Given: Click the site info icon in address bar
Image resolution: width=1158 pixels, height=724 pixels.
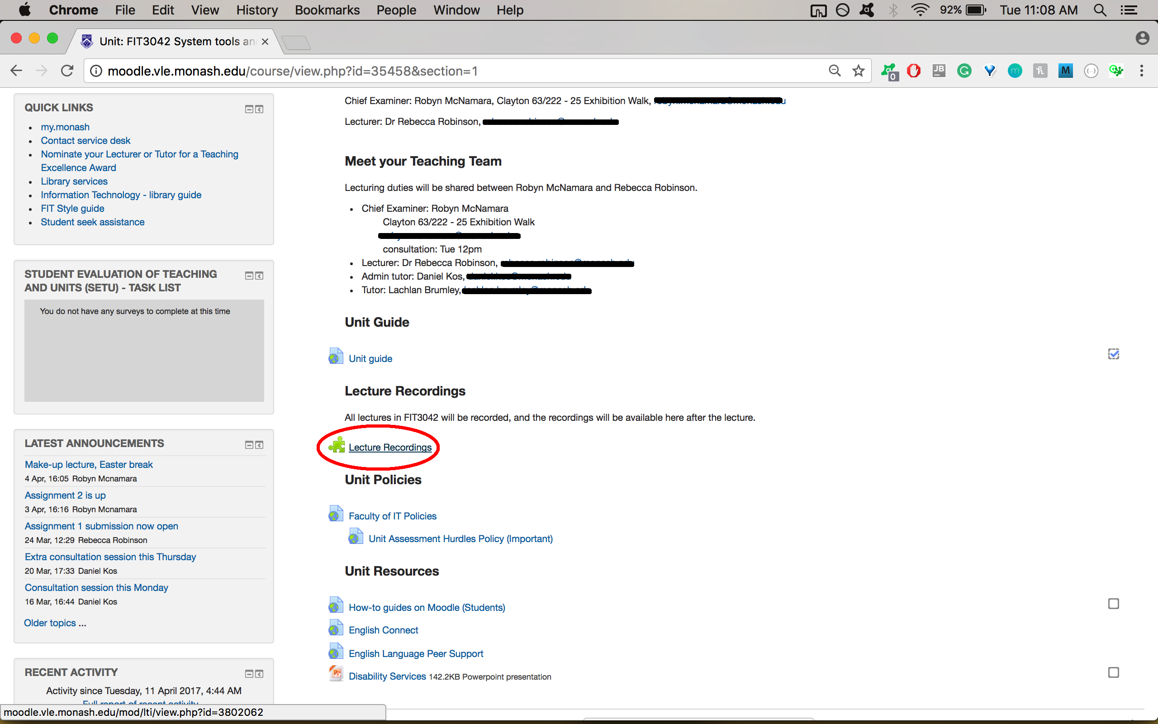Looking at the screenshot, I should point(96,71).
